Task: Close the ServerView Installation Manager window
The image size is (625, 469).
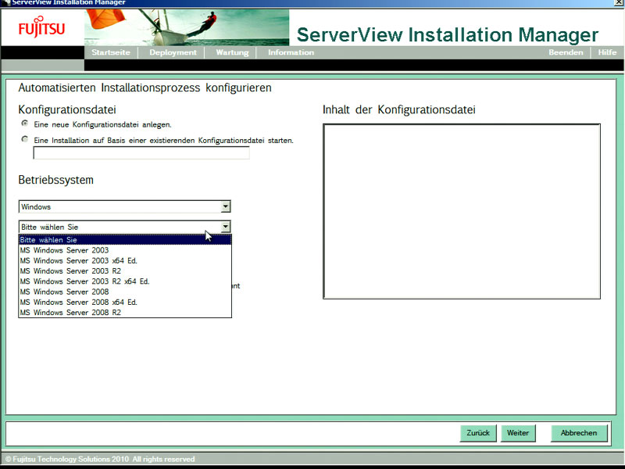Action: pos(619,2)
